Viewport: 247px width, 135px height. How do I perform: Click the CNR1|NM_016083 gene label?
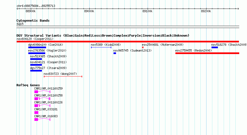(x=46, y=116)
